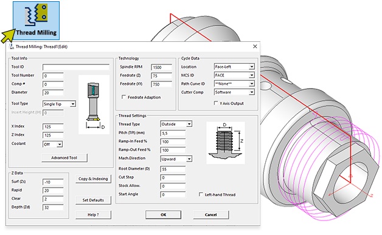Image resolution: width=382 pixels, height=235 pixels.
Task: Toggle the Y Axis Output checkbox
Action: [x=216, y=103]
